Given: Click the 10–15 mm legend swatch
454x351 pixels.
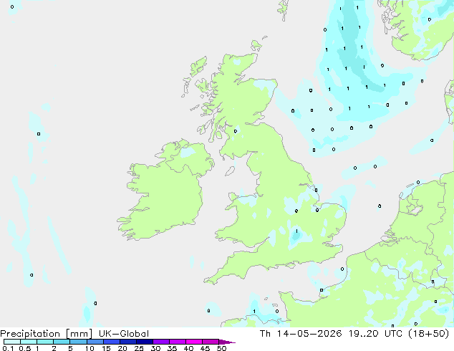Looking at the screenshot, I should (95, 342).
